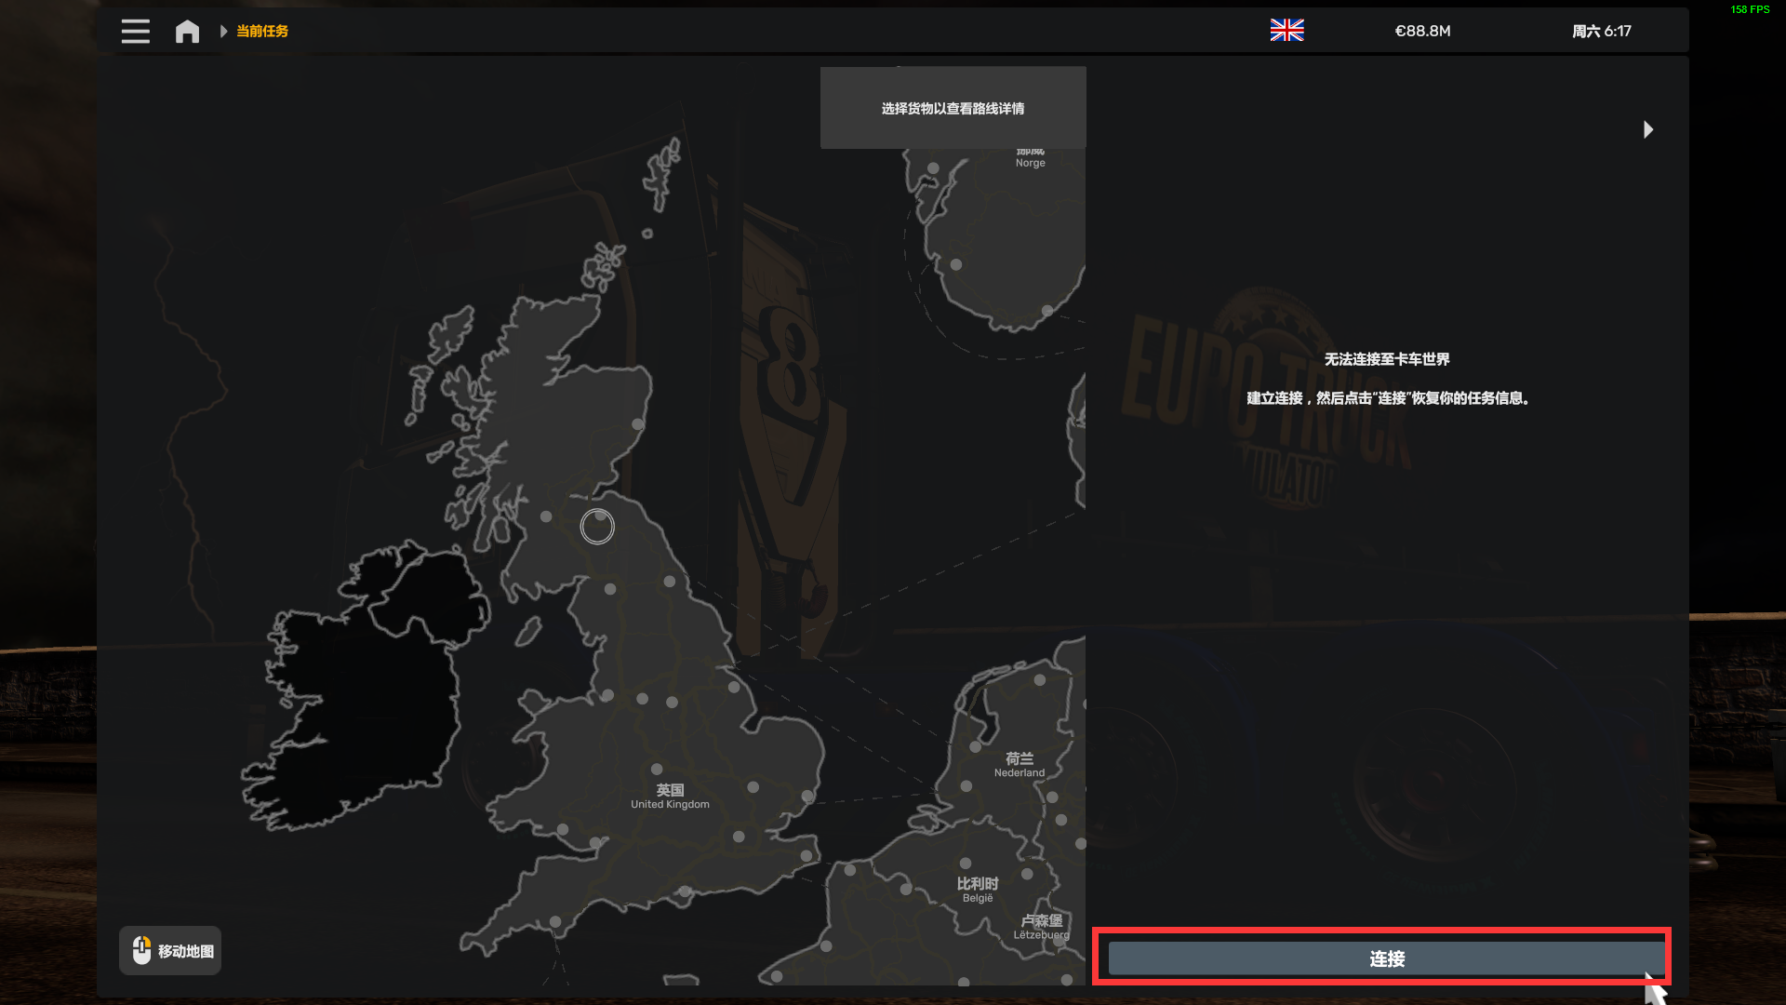Go to the home screen icon
Screen dimensions: 1786x1005
(x=187, y=31)
